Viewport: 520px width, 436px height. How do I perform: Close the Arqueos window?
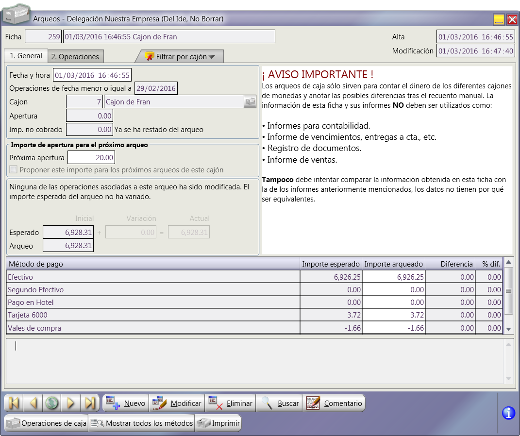click(512, 19)
